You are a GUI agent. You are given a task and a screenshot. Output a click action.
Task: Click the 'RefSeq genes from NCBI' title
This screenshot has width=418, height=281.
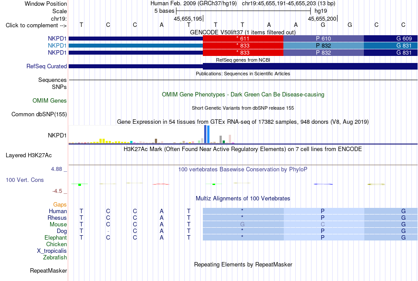point(243,60)
